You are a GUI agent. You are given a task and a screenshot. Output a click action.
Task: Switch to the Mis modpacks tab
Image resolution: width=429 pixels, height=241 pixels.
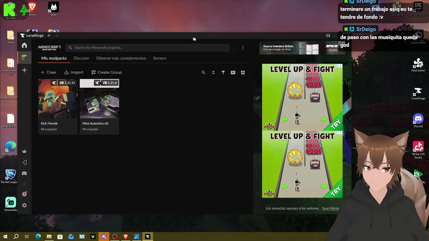pos(54,58)
